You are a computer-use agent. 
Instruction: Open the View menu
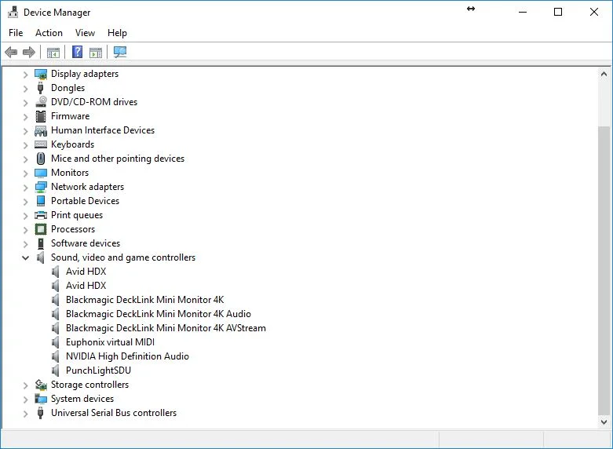[85, 33]
